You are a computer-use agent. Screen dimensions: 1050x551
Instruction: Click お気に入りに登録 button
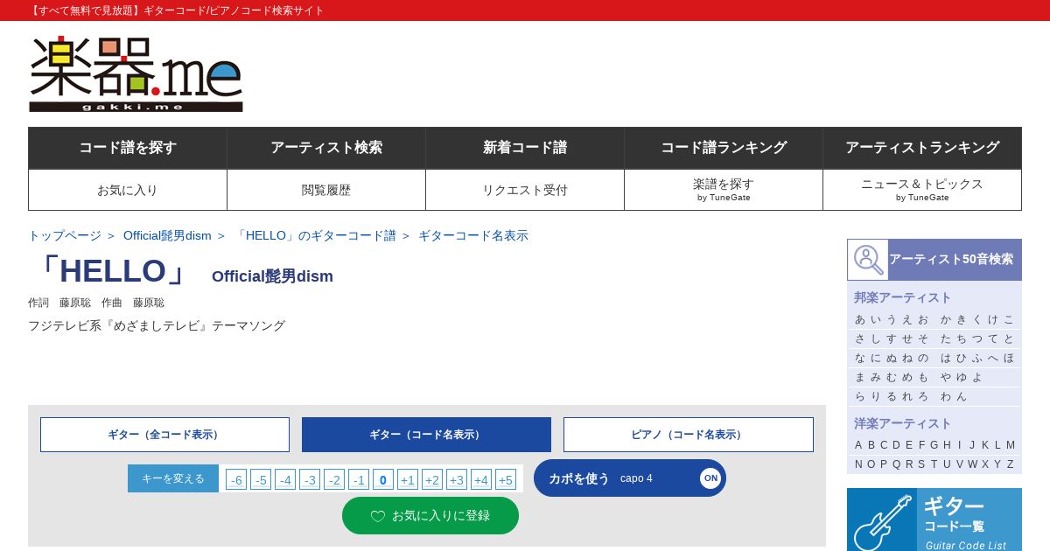(x=430, y=516)
